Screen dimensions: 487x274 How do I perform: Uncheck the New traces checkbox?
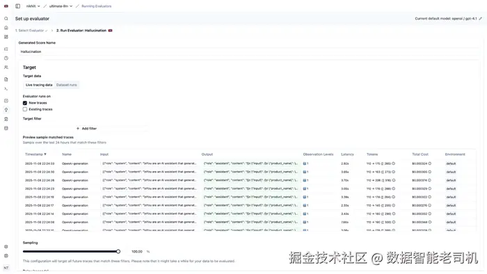point(25,103)
